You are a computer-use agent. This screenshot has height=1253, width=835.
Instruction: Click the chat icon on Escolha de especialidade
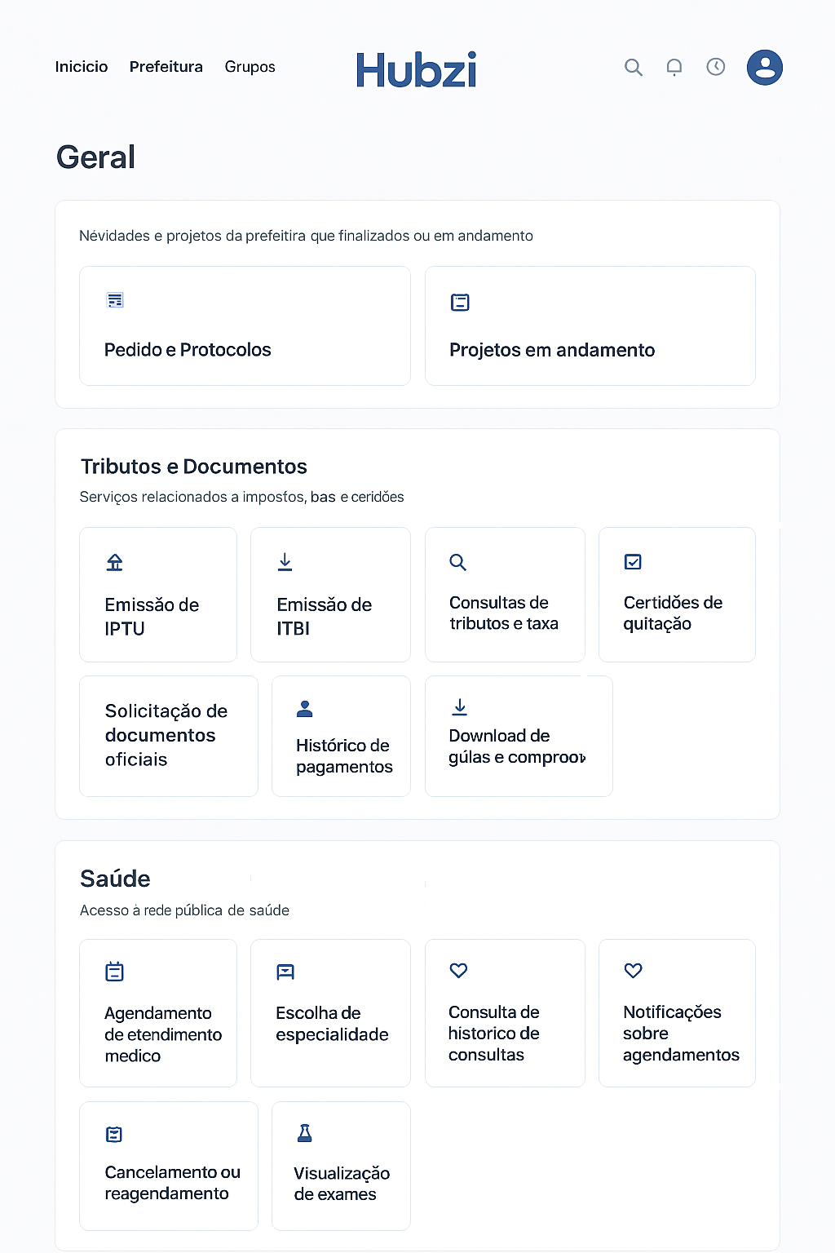coord(286,971)
